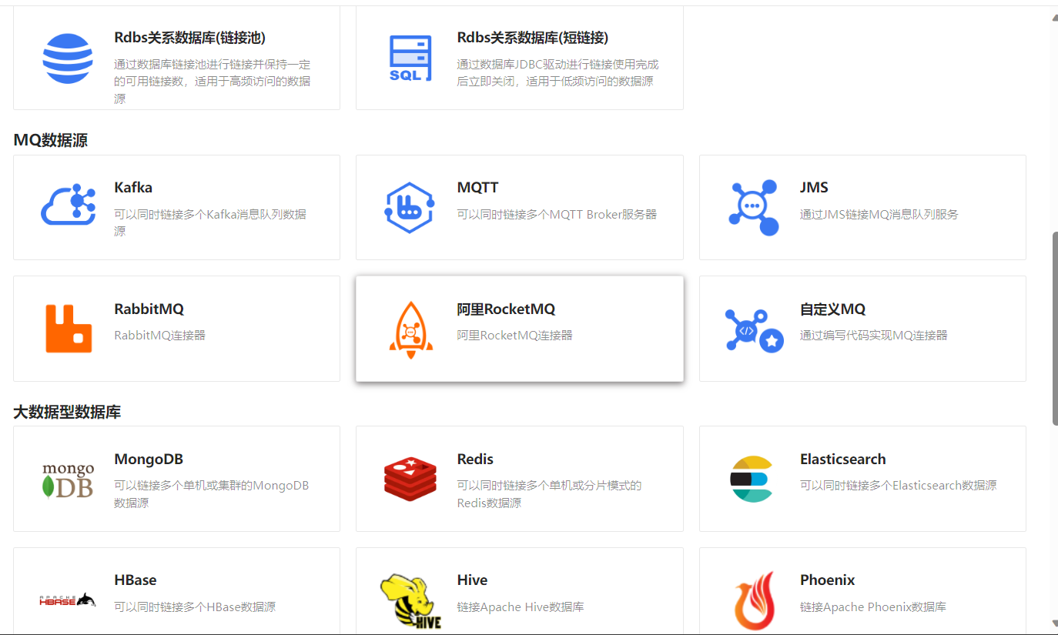Click the 自定义MQ code-star icon

click(x=754, y=330)
